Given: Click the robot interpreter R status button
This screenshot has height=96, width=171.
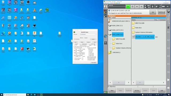Looking at the screenshot, I should pos(137,6).
